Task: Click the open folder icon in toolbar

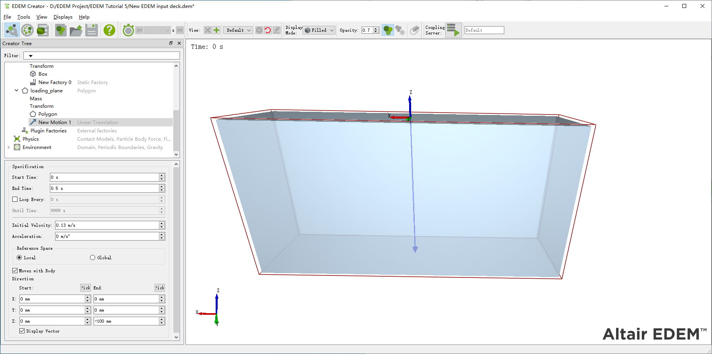Action: pos(76,30)
